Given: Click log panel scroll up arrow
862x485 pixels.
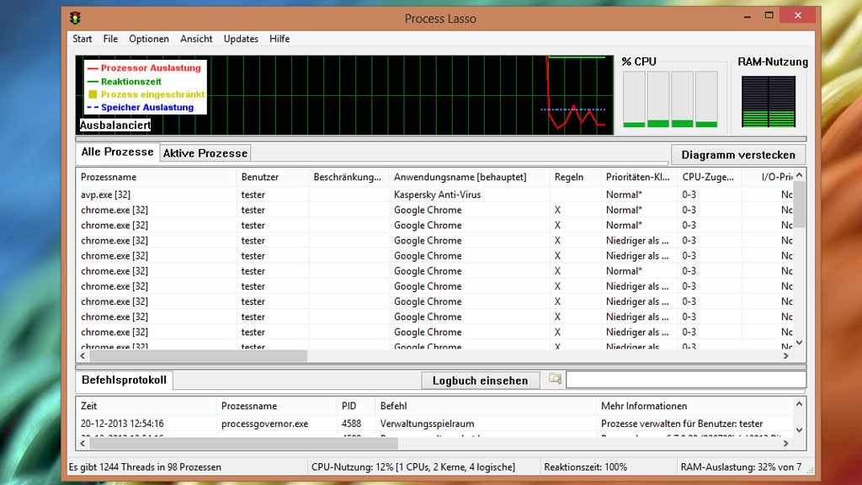Looking at the screenshot, I should click(800, 404).
